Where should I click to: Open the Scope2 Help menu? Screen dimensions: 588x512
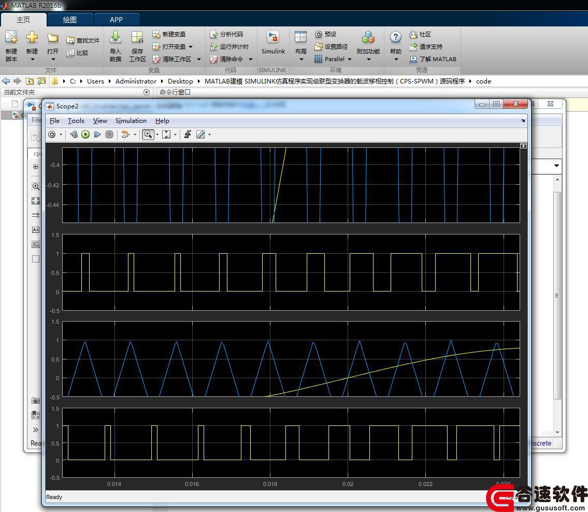pos(162,121)
